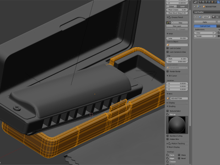
Task: Click the Delete Frame button
Action: (171, 29)
